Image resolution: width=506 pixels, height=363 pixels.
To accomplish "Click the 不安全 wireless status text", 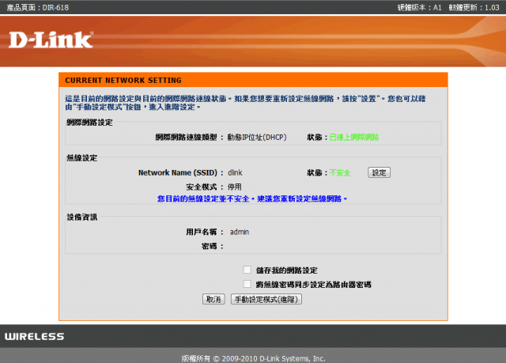I will coord(340,172).
